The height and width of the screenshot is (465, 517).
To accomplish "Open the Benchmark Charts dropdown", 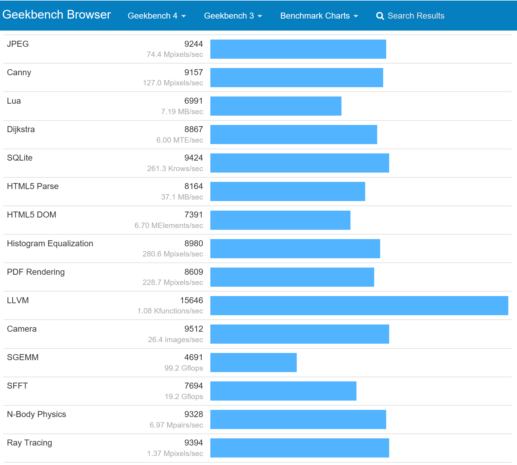I will [319, 16].
